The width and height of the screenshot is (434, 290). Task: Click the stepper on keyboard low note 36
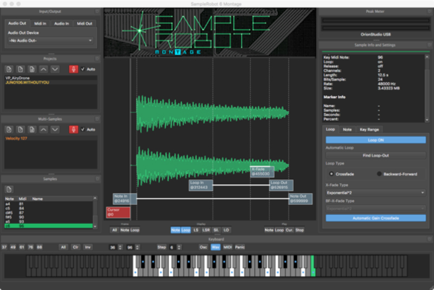(x=120, y=247)
